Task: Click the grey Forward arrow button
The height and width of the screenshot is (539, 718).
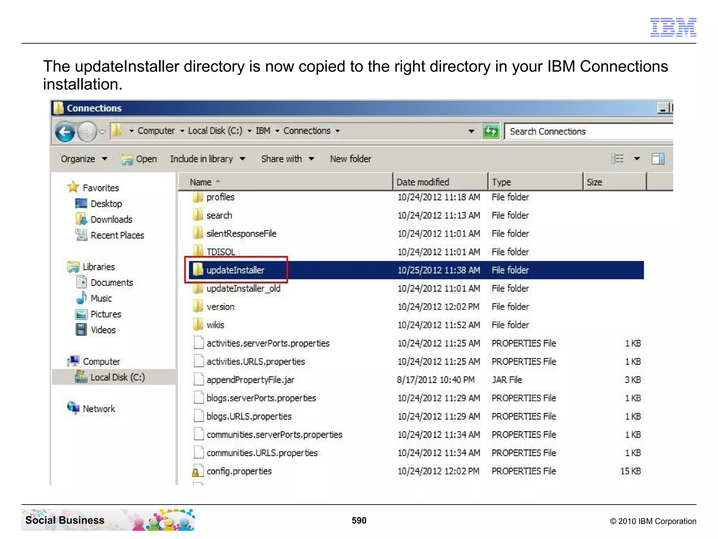Action: click(87, 132)
